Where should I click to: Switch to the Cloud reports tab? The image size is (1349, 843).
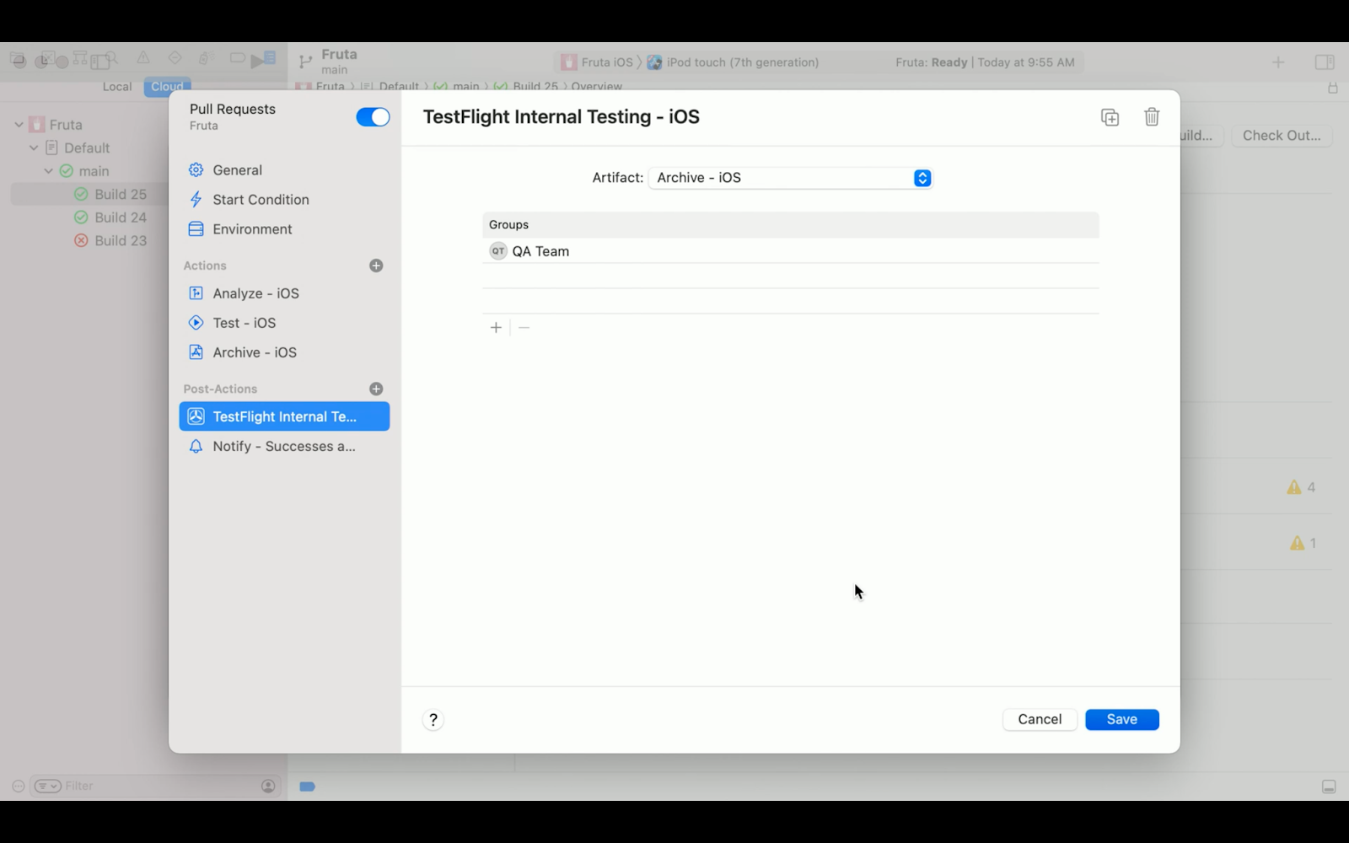coord(167,87)
